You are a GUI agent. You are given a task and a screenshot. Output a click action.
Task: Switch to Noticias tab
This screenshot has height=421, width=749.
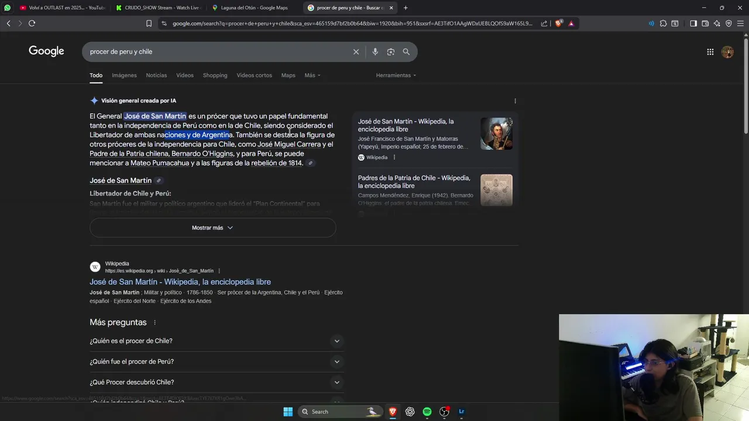(x=156, y=75)
